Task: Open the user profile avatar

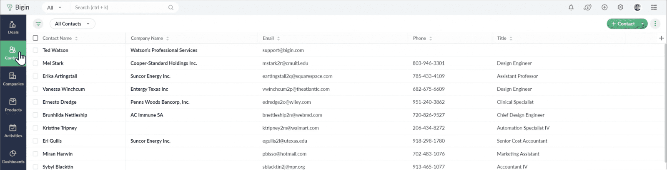Action: pyautogui.click(x=637, y=7)
